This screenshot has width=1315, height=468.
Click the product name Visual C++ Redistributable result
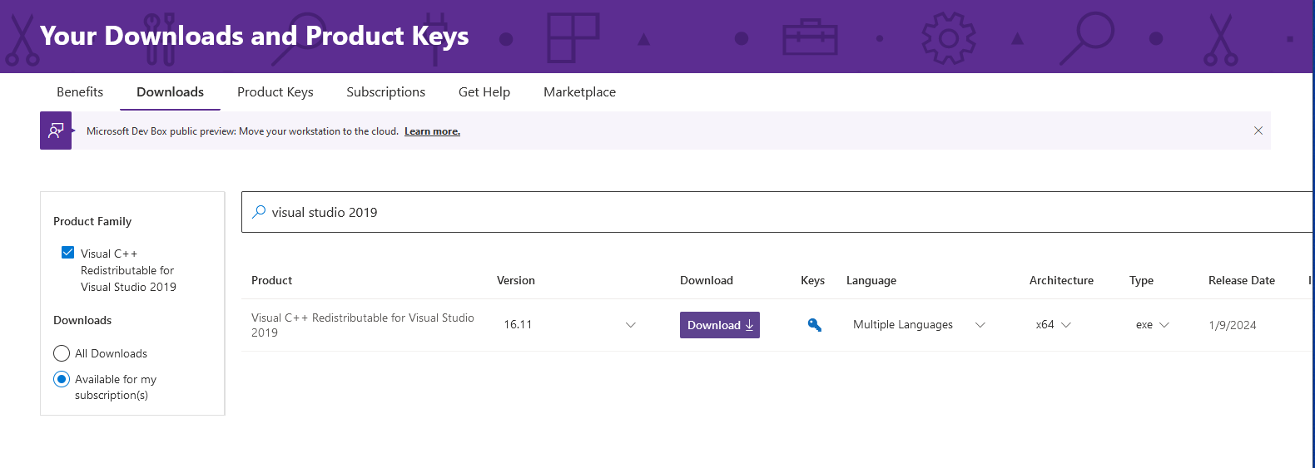(363, 325)
